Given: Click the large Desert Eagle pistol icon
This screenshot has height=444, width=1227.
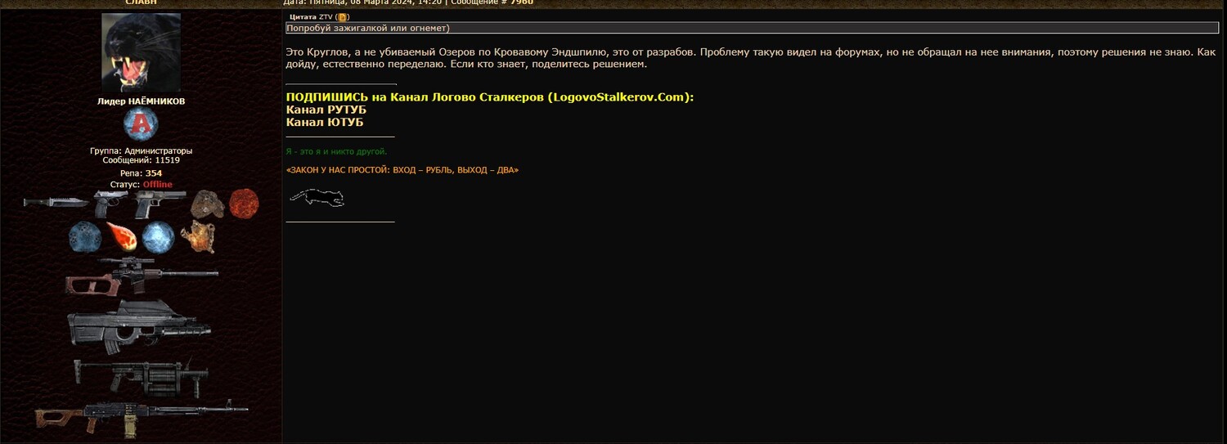Looking at the screenshot, I should (153, 204).
